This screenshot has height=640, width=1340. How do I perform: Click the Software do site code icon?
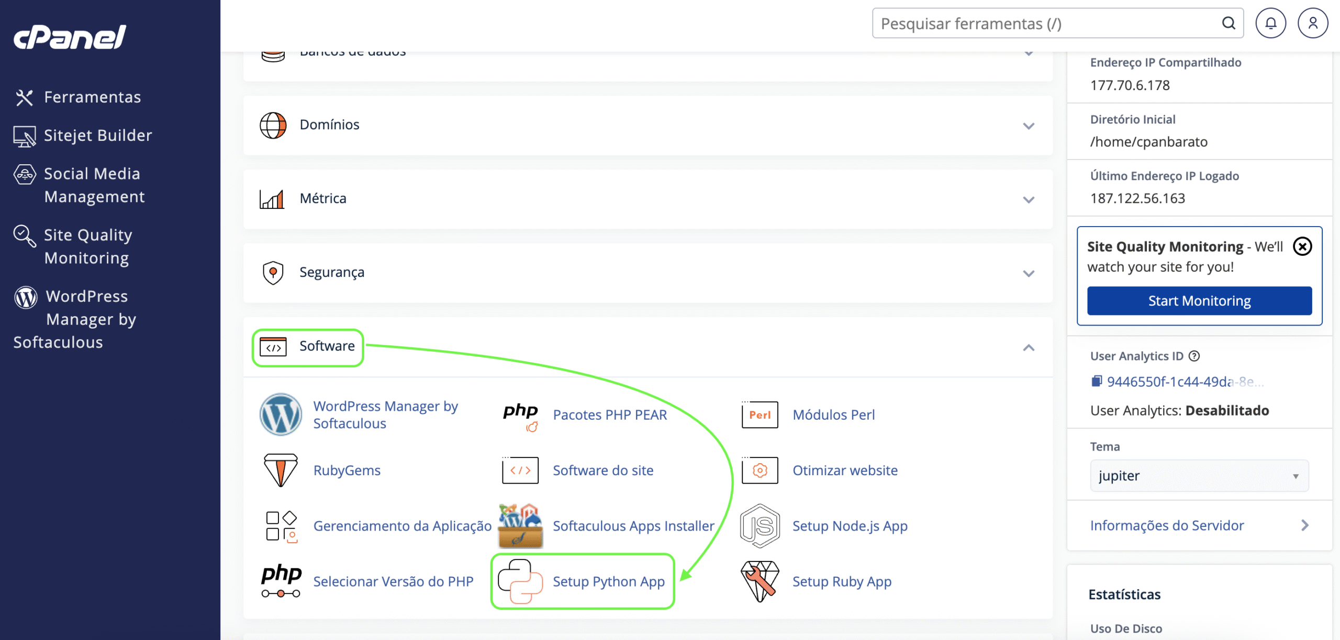[520, 470]
